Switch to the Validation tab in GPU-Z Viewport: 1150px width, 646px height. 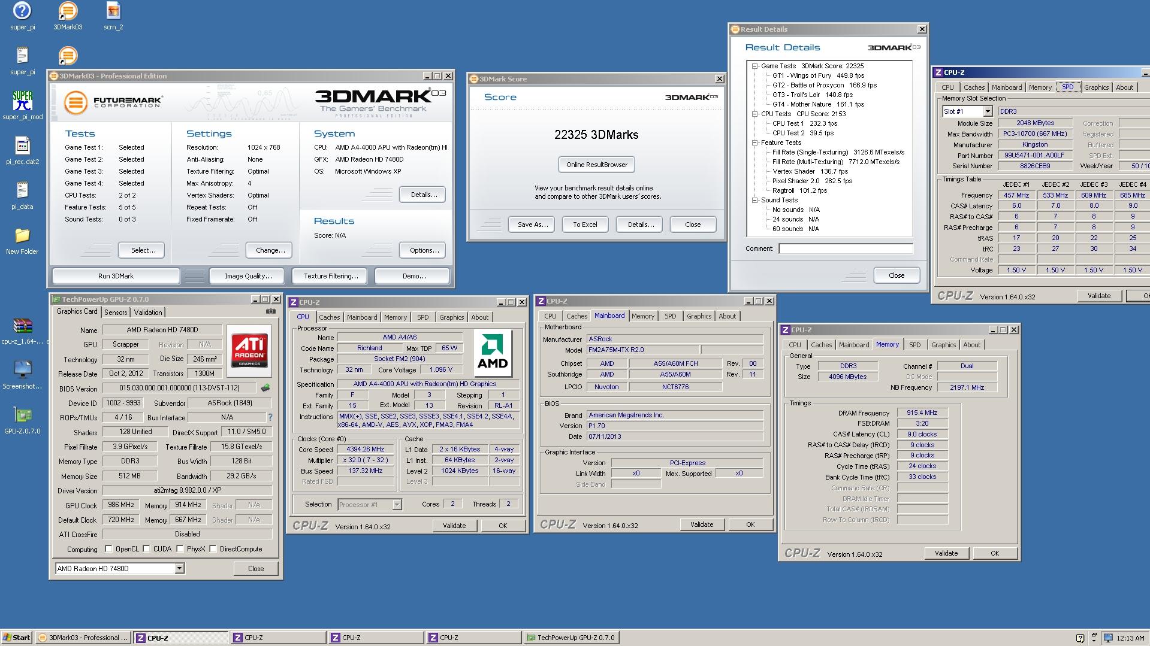(148, 313)
